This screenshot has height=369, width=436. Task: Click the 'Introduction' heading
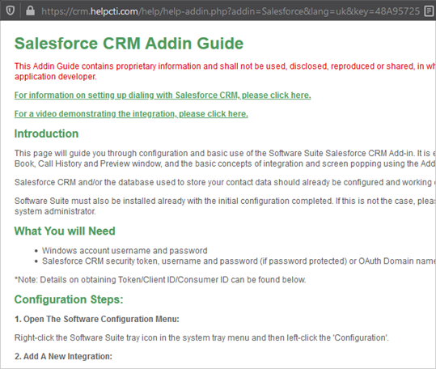pos(46,134)
